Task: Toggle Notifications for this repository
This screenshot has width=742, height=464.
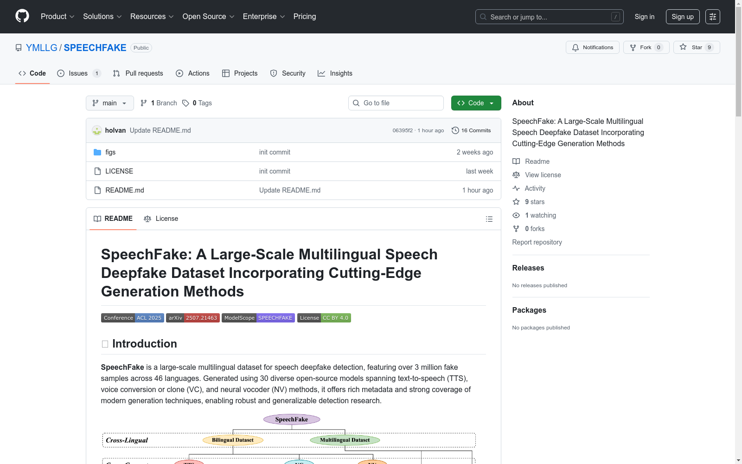Action: [x=592, y=47]
